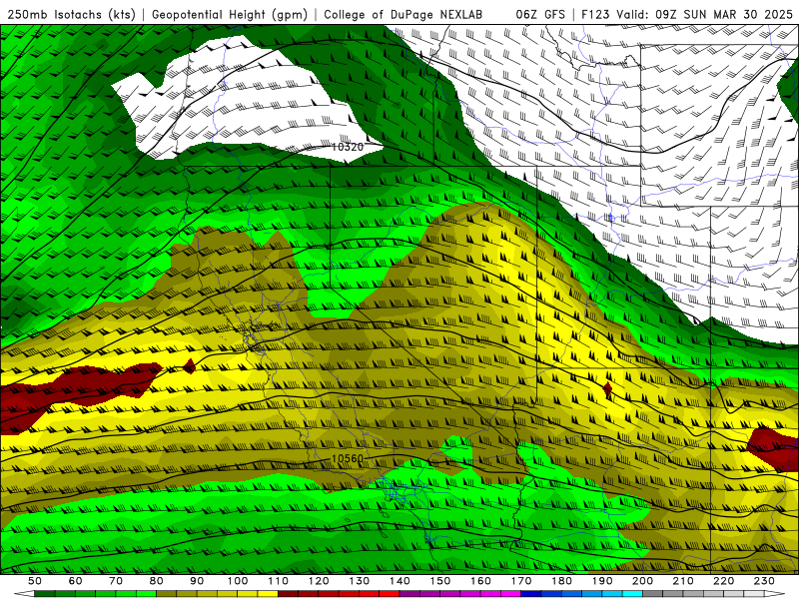Pick the olive swatch starting at 80 knots
The height and width of the screenshot is (599, 799).
[x=167, y=594]
